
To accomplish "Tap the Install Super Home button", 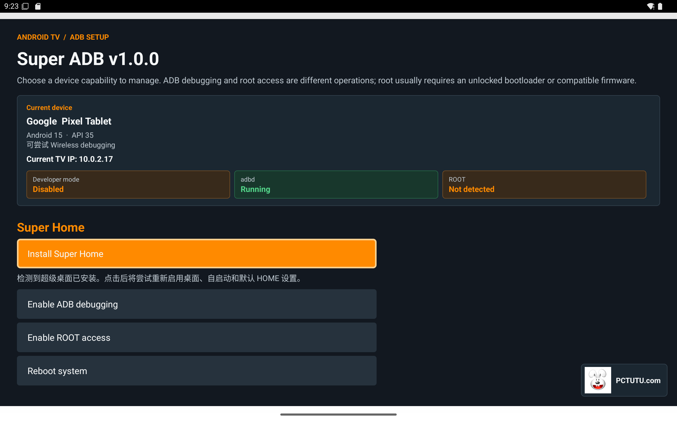I will tap(196, 254).
